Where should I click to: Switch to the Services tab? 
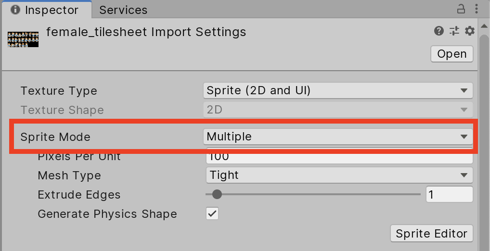point(123,10)
